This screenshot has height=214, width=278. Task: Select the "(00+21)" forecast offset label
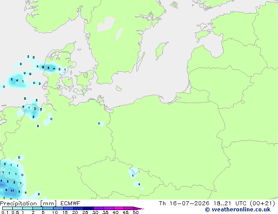[262, 204]
